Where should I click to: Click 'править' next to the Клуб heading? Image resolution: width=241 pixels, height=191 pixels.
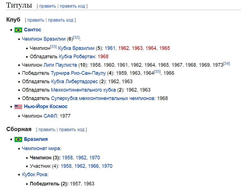pos(36,20)
